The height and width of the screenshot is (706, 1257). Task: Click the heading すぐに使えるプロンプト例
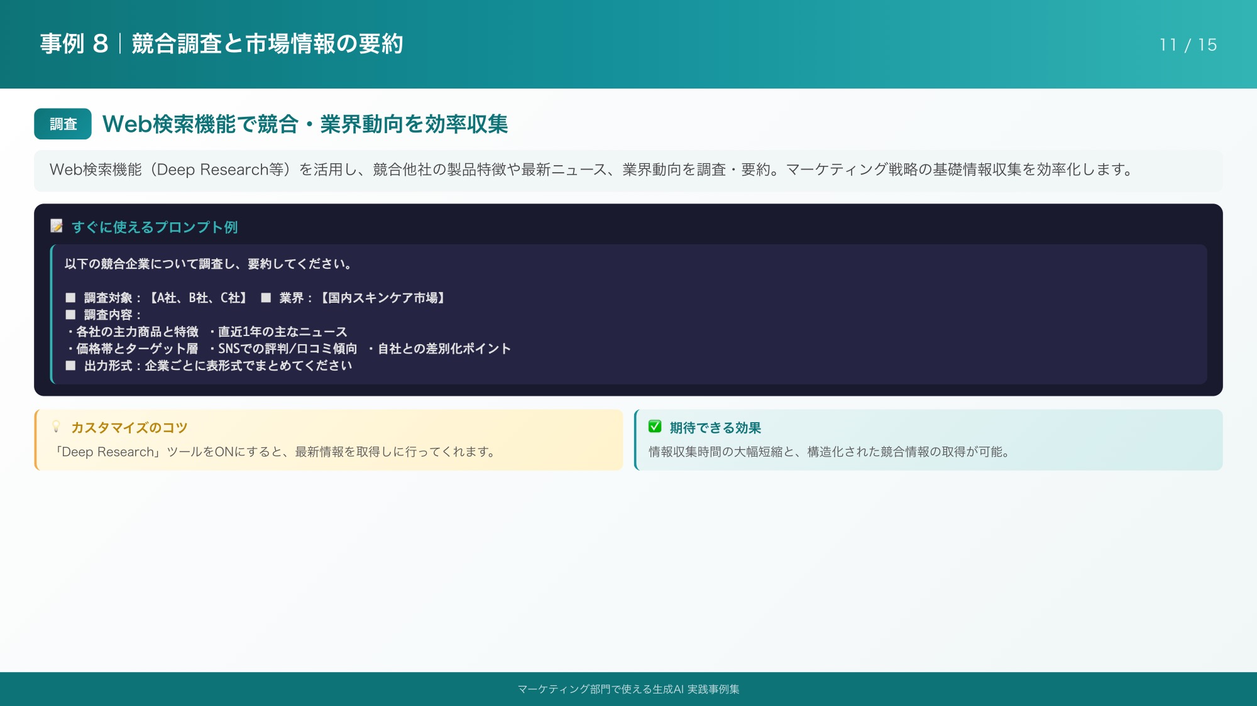click(155, 227)
